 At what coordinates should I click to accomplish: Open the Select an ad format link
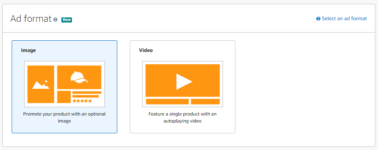pyautogui.click(x=344, y=19)
